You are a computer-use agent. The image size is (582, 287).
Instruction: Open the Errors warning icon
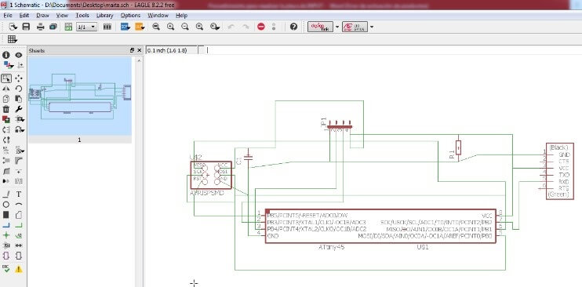(x=19, y=269)
